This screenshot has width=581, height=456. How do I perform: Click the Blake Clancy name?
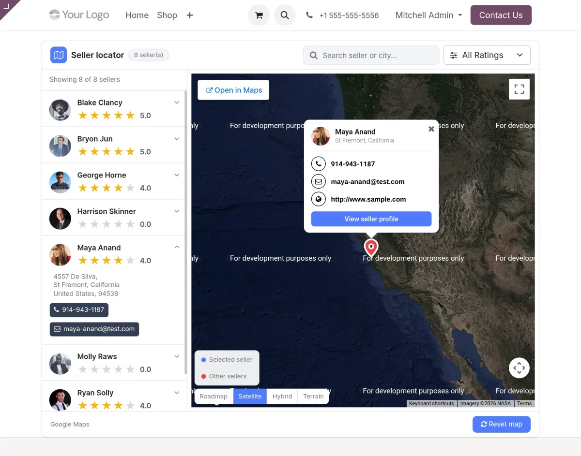tap(100, 103)
